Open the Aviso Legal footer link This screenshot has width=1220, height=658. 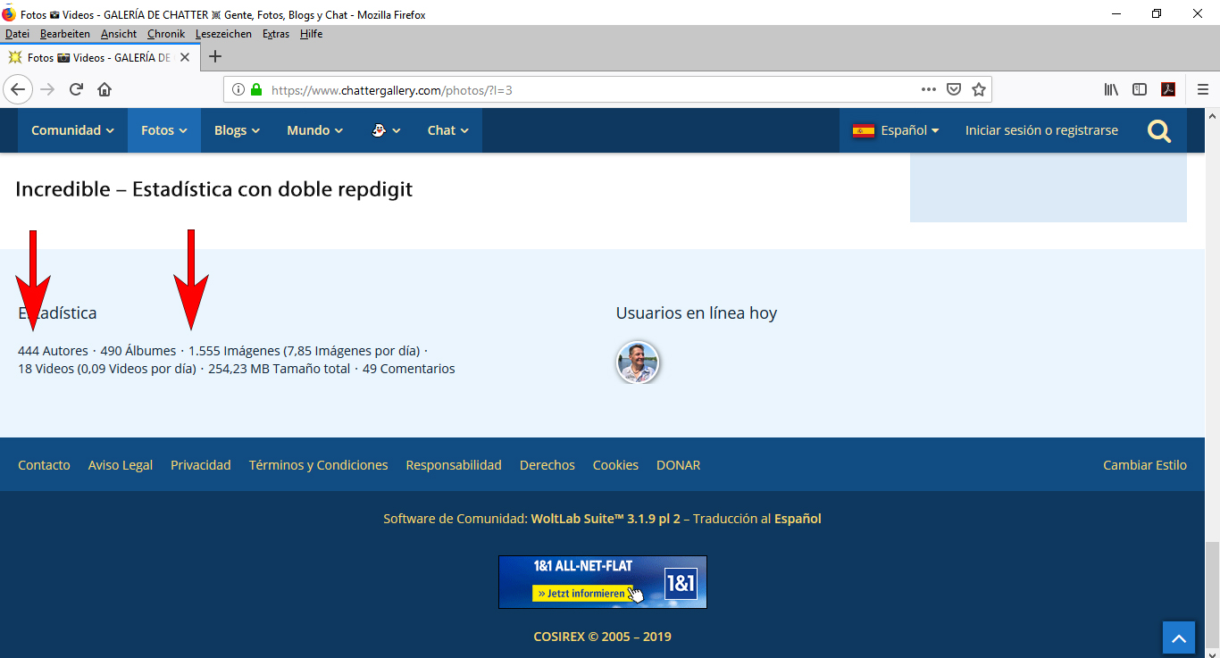coord(120,465)
